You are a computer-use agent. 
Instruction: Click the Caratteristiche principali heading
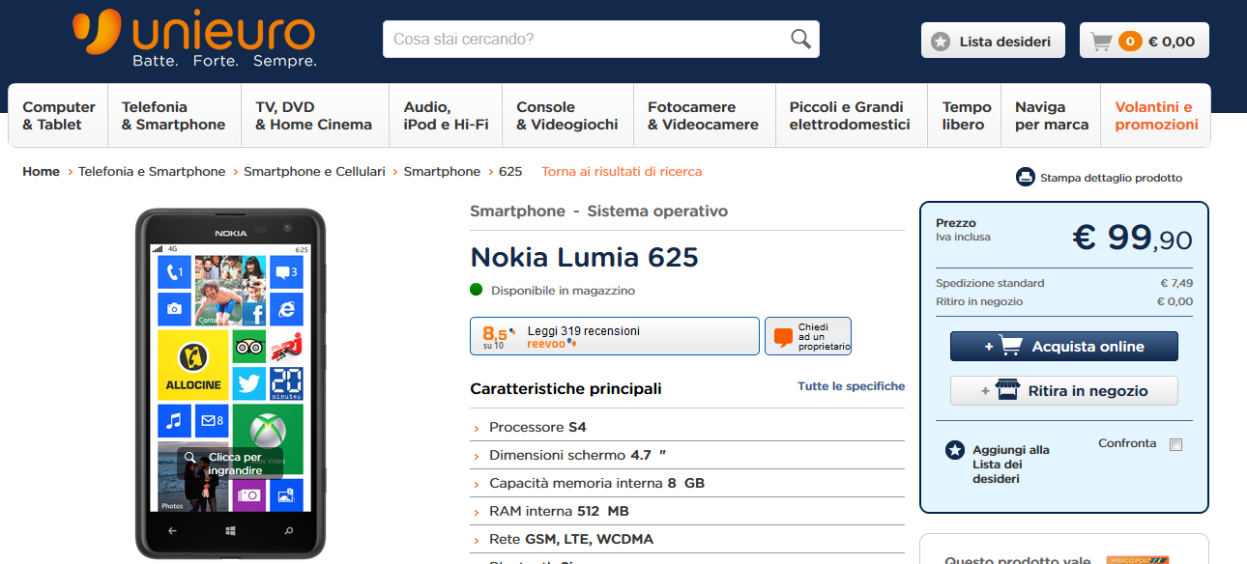tap(565, 388)
